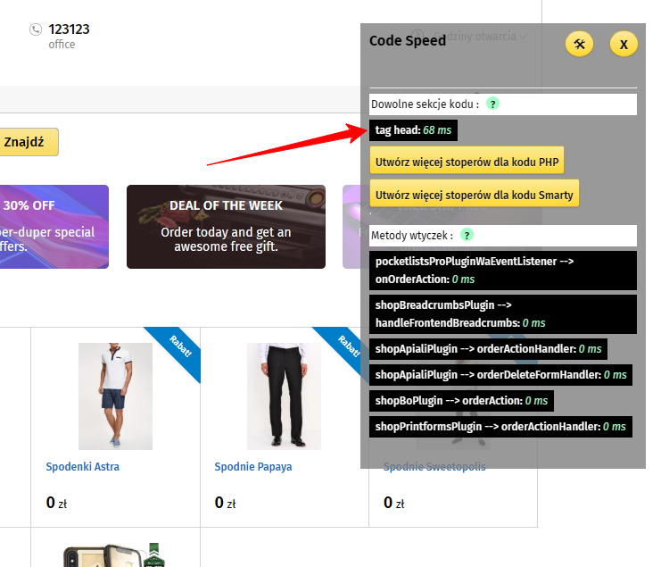Open the 30% OFF promo banner
The image size is (661, 567).
pyautogui.click(x=54, y=227)
